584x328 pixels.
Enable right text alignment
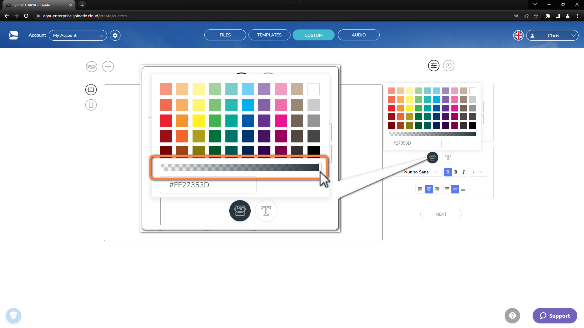pyautogui.click(x=437, y=189)
